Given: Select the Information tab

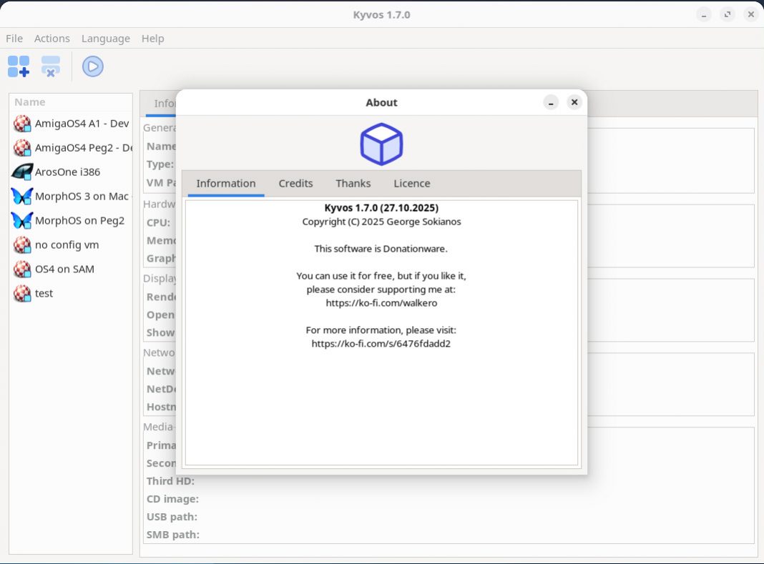Looking at the screenshot, I should pyautogui.click(x=225, y=183).
